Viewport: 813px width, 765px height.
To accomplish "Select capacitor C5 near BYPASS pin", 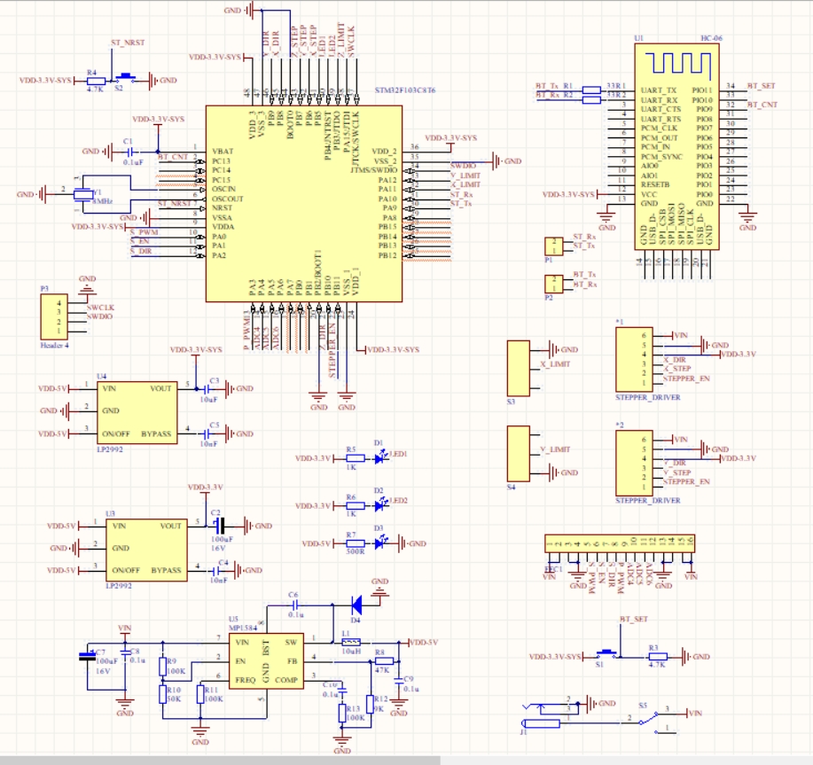I will point(206,433).
